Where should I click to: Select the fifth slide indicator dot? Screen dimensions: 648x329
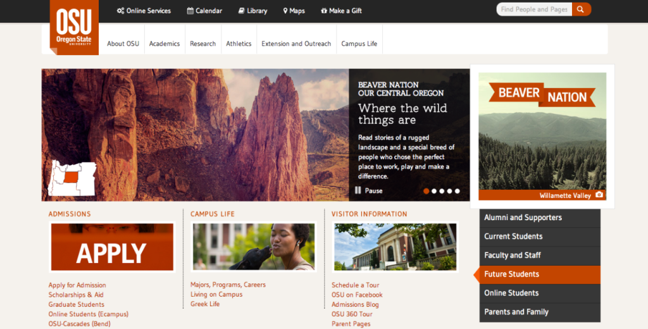click(x=457, y=191)
